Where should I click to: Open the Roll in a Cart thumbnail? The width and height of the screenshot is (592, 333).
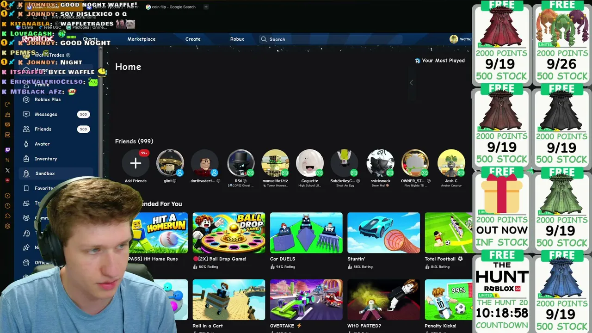[229, 299]
